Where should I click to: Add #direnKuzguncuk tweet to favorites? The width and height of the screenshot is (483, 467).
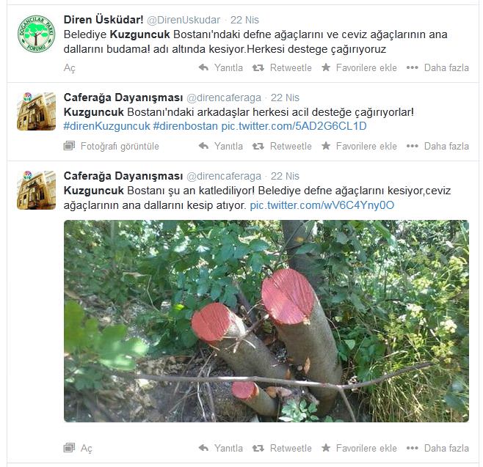(359, 146)
